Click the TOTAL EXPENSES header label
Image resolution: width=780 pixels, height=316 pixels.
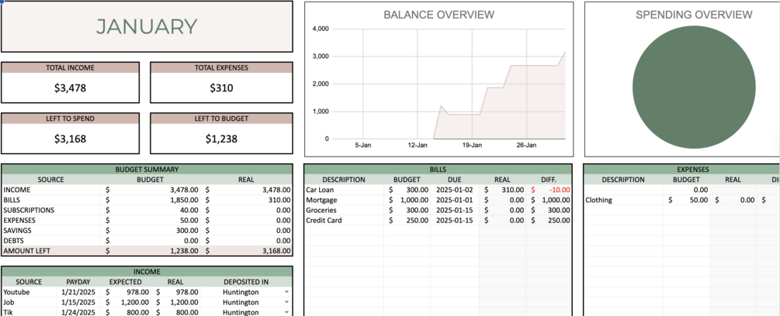pyautogui.click(x=221, y=67)
